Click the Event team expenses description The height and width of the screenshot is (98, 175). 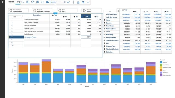[31, 20]
